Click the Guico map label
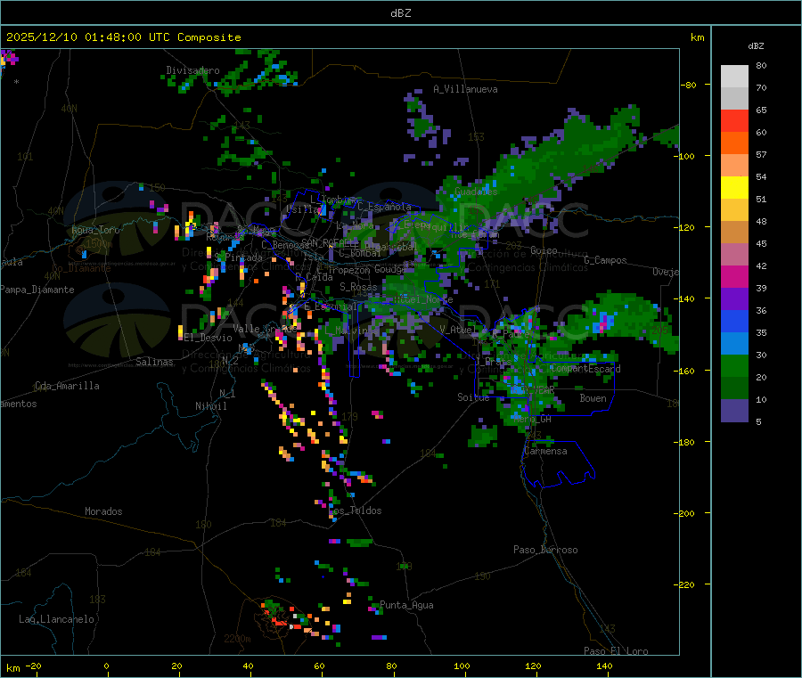 (x=544, y=250)
